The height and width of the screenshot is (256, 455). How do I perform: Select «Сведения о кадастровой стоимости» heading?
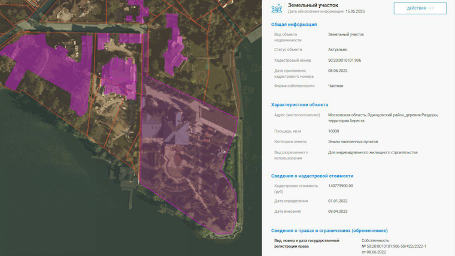[312, 176]
